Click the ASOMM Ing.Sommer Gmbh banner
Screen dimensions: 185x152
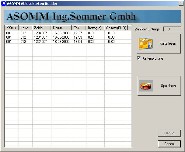[x=92, y=16]
